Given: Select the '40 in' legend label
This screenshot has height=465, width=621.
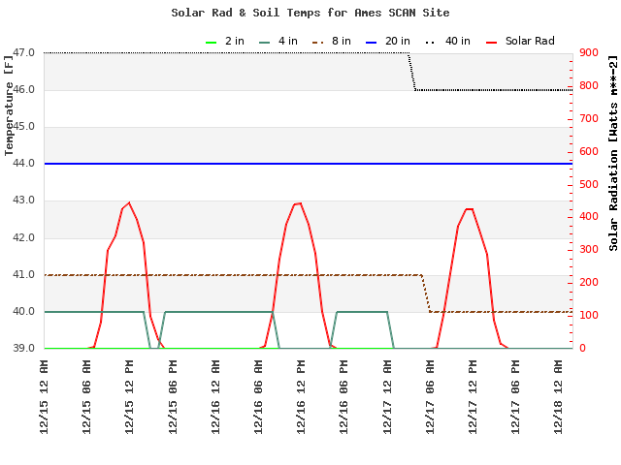Looking at the screenshot, I should [457, 42].
